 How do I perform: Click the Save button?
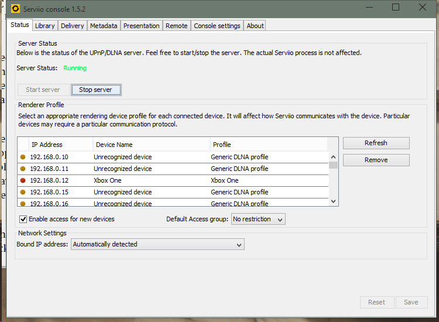[x=411, y=302]
